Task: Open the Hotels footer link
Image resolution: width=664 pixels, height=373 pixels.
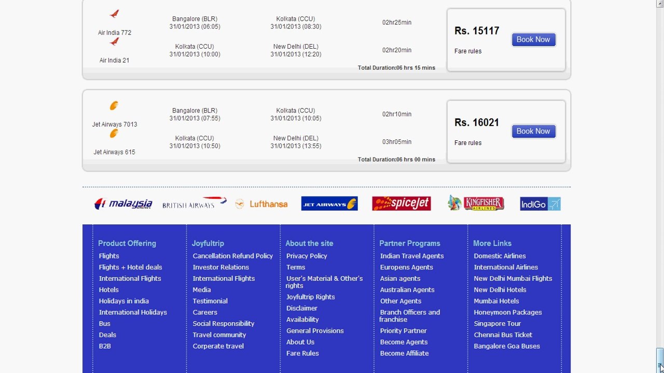Action: pos(109,290)
